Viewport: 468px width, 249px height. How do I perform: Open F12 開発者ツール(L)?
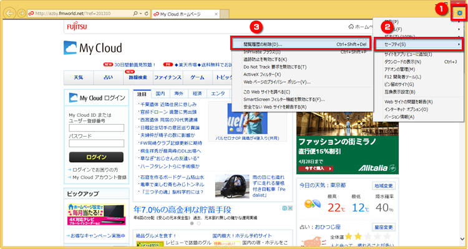tap(419, 77)
